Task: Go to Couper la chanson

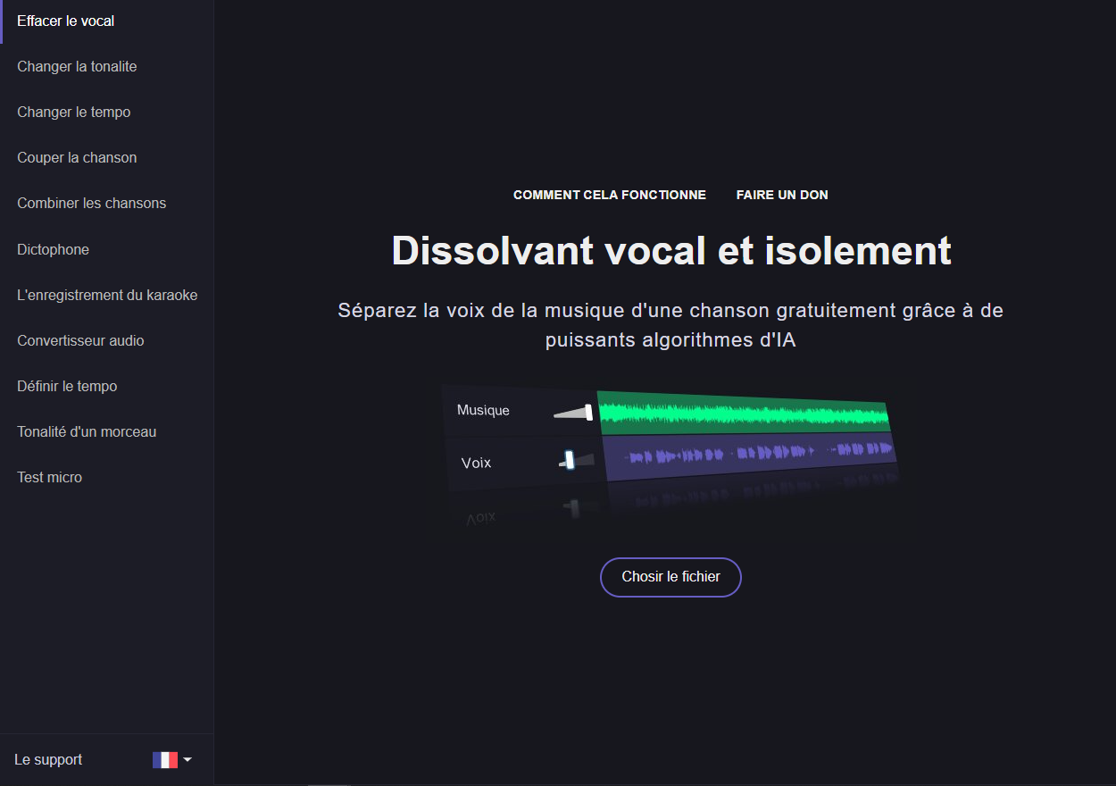Action: 77,158
